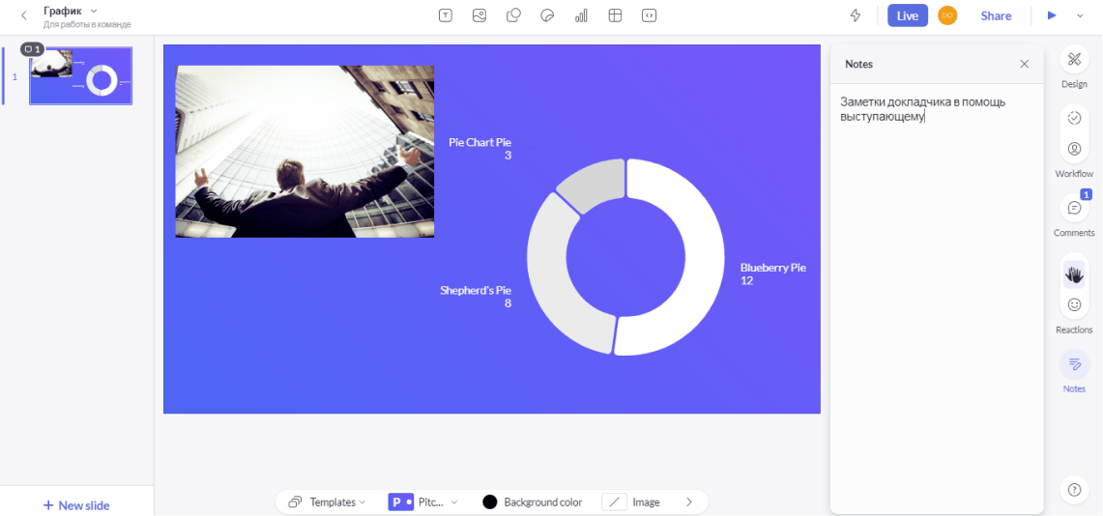Start the Live session
This screenshot has width=1103, height=516.
click(x=908, y=15)
